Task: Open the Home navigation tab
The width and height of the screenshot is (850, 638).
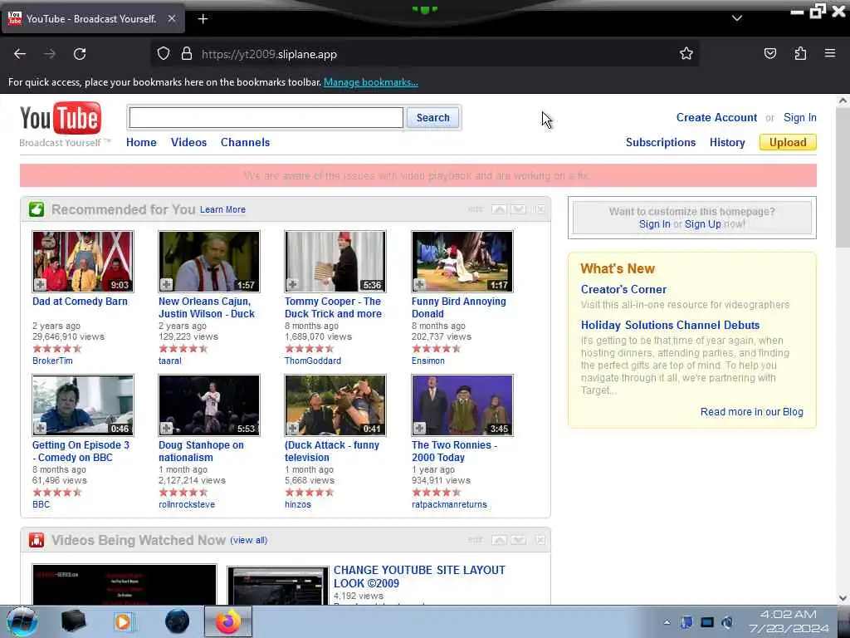Action: point(141,142)
